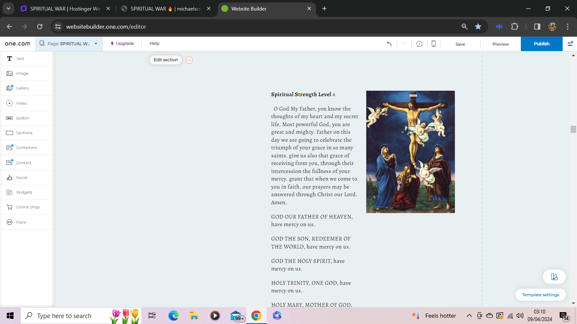The height and width of the screenshot is (324, 577).
Task: Open Chrome zoom magnifier in address bar
Action: click(x=465, y=27)
